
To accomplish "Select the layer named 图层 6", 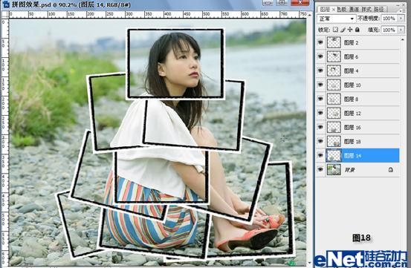I will pos(351,57).
